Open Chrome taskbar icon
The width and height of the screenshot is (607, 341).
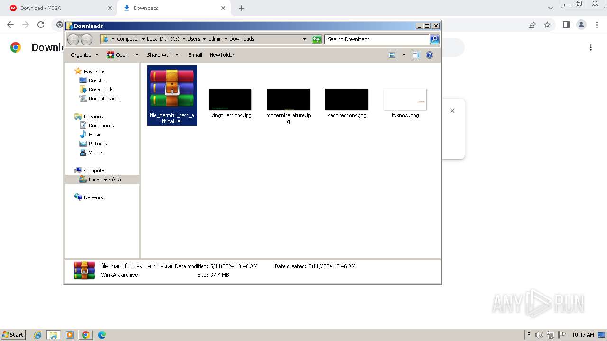(x=85, y=335)
